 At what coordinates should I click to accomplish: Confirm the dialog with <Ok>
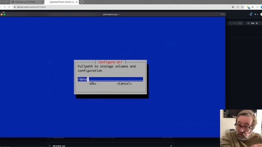point(93,84)
